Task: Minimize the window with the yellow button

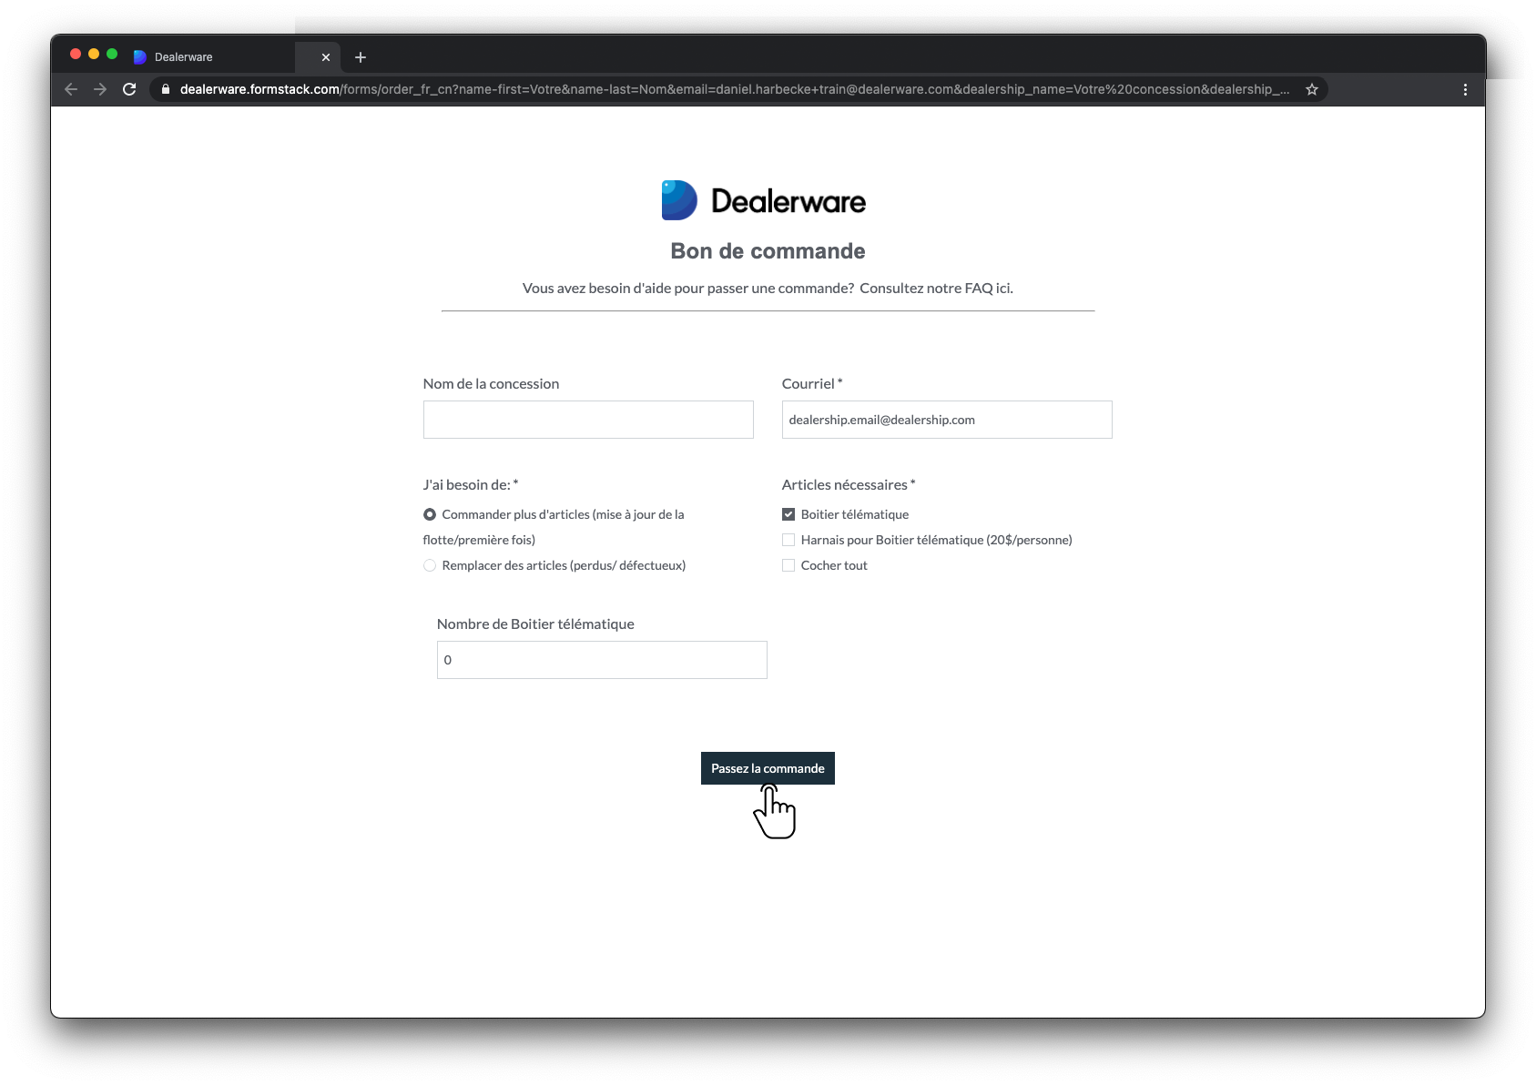Action: tap(94, 54)
